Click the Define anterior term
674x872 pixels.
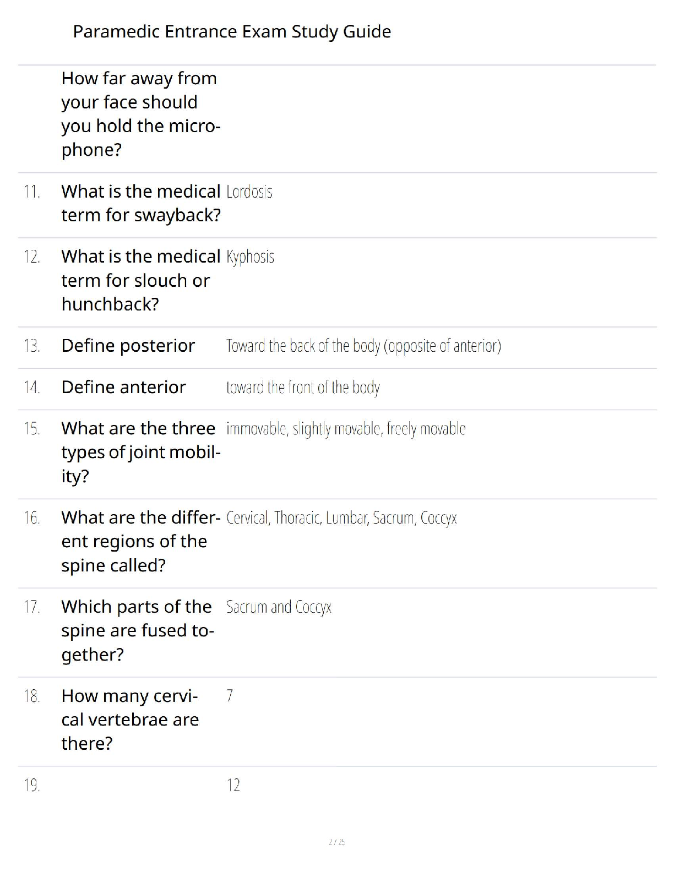124,387
